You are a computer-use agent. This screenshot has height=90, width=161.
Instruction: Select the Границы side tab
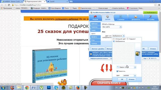pos(95,43)
